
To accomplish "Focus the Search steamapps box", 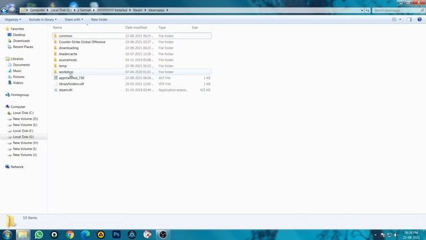I will (x=396, y=11).
